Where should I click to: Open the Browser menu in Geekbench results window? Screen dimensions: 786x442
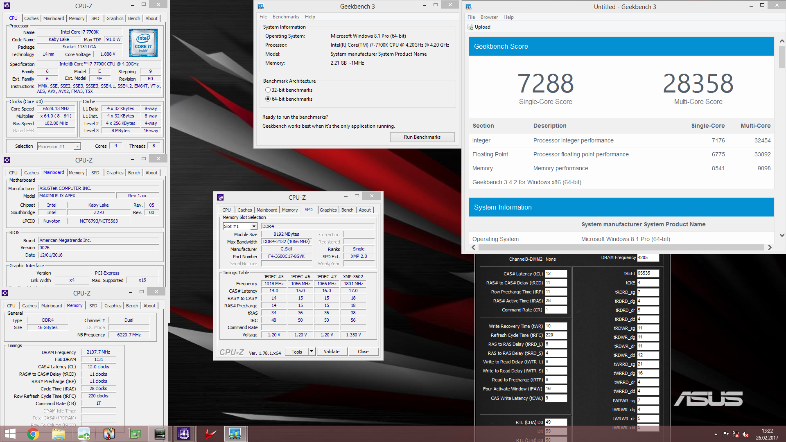(489, 17)
